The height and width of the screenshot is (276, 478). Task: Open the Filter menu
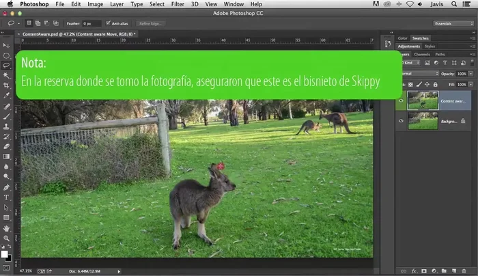tap(177, 4)
